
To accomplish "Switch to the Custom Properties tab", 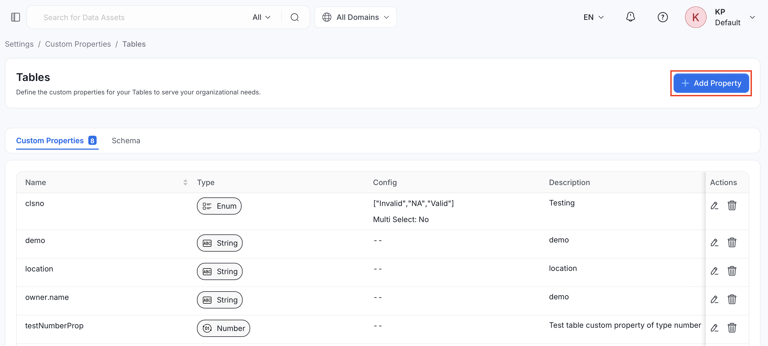I will pyautogui.click(x=57, y=141).
